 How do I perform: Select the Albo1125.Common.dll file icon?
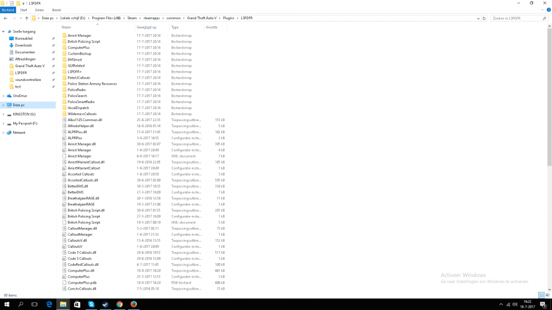[65, 119]
